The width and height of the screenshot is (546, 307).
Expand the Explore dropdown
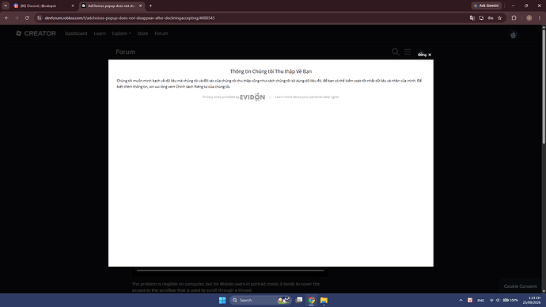[121, 33]
